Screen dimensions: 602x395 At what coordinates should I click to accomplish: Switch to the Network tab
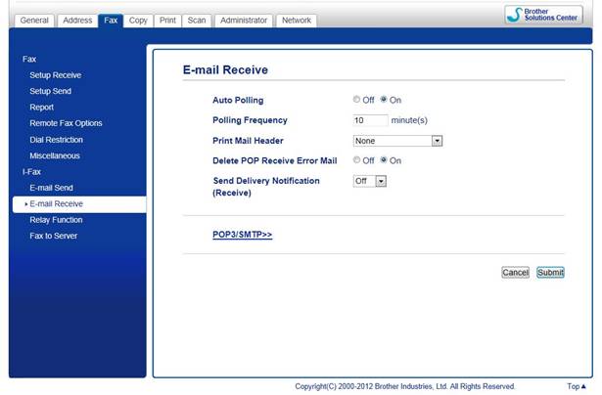296,20
